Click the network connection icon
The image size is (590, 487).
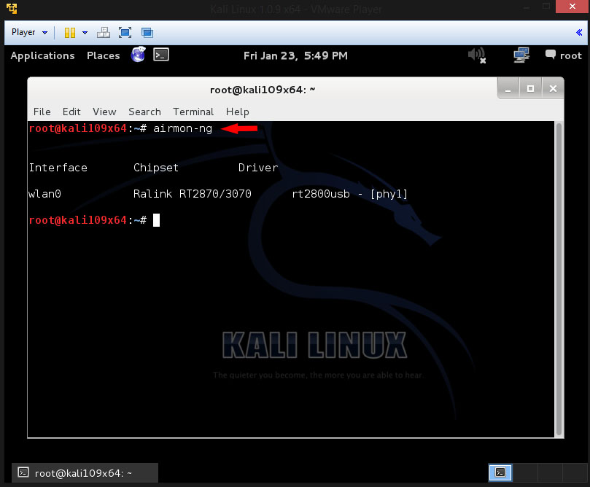tap(521, 55)
